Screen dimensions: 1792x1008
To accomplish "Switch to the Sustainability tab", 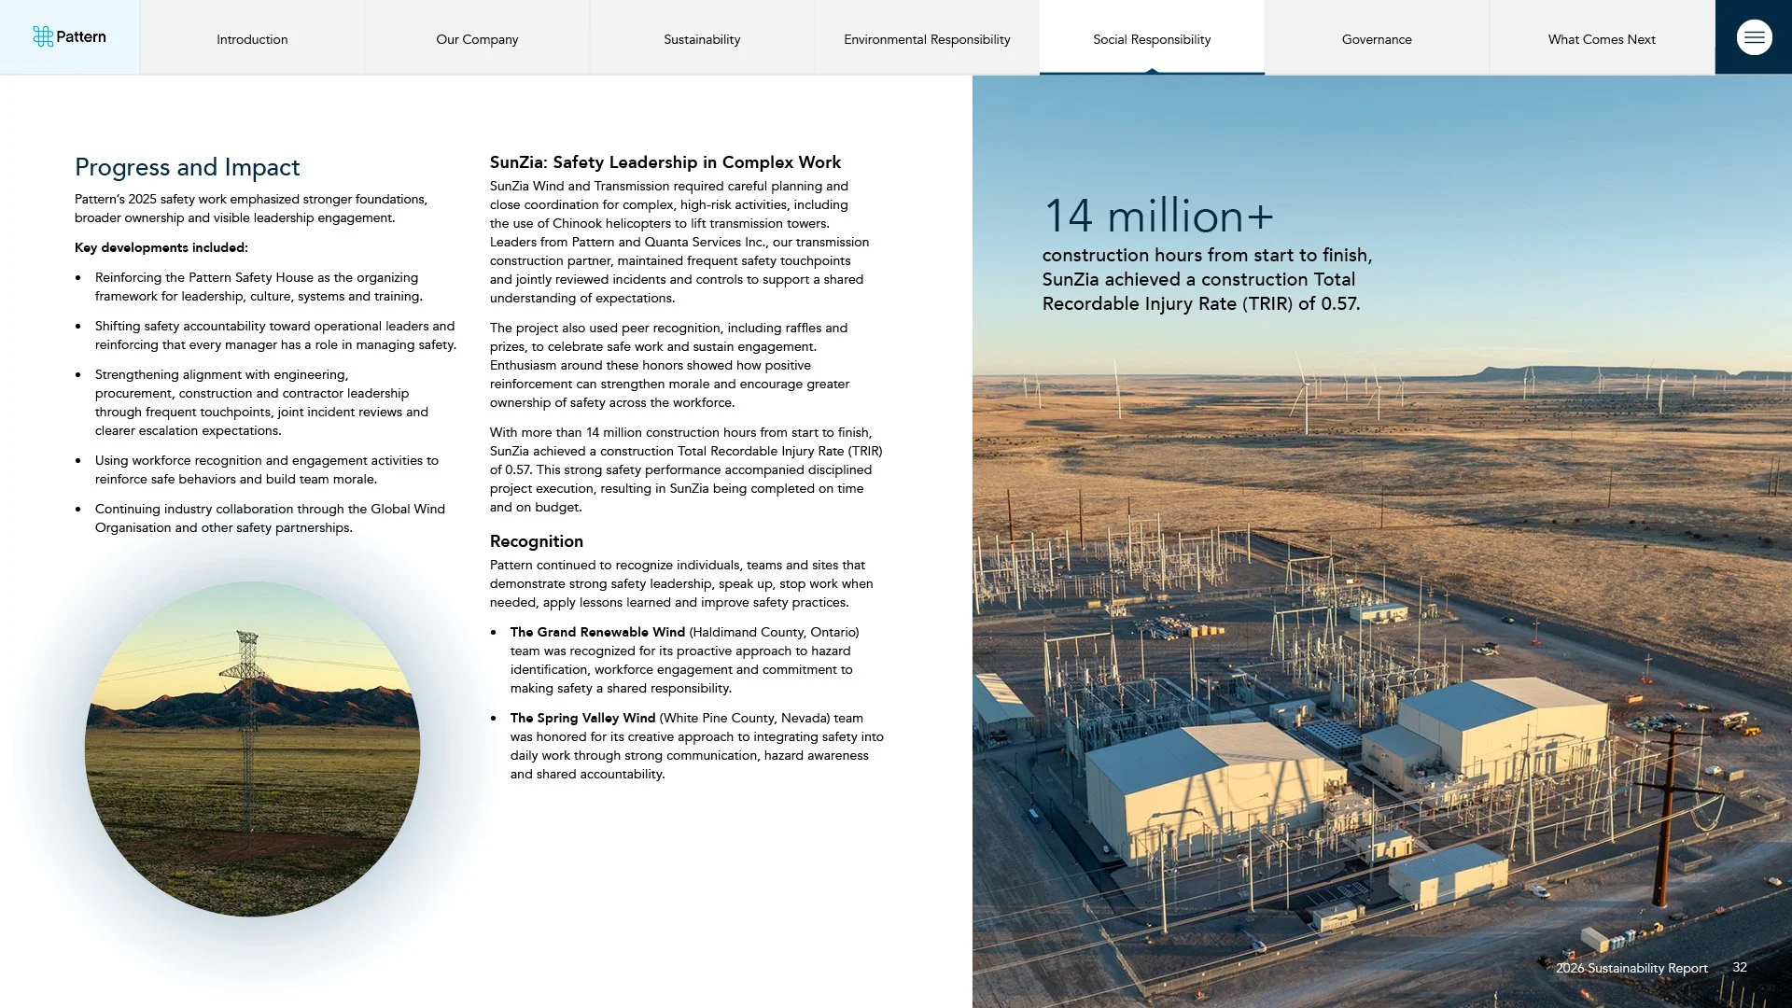I will pyautogui.click(x=702, y=39).
